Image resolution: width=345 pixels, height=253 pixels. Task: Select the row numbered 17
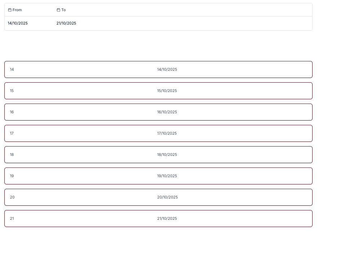(12, 134)
